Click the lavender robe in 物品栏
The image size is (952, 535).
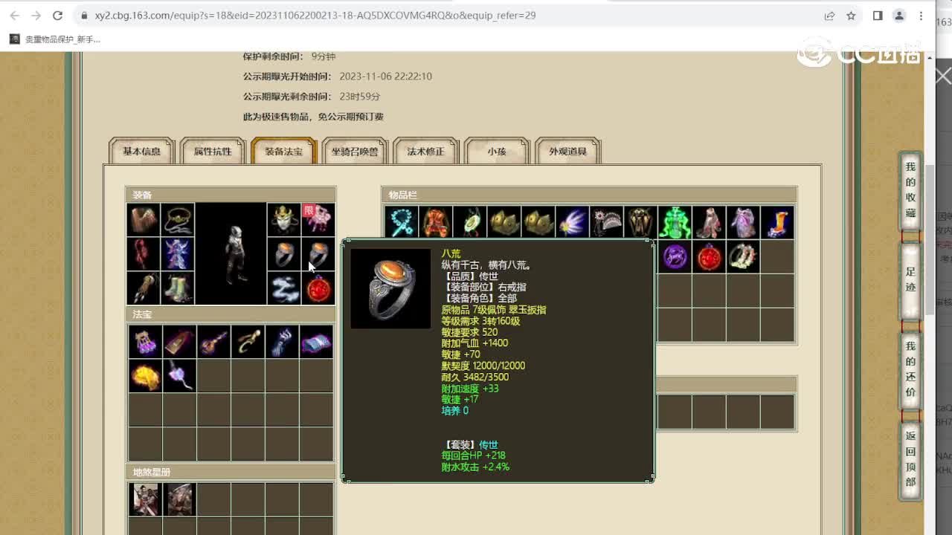pyautogui.click(x=743, y=222)
